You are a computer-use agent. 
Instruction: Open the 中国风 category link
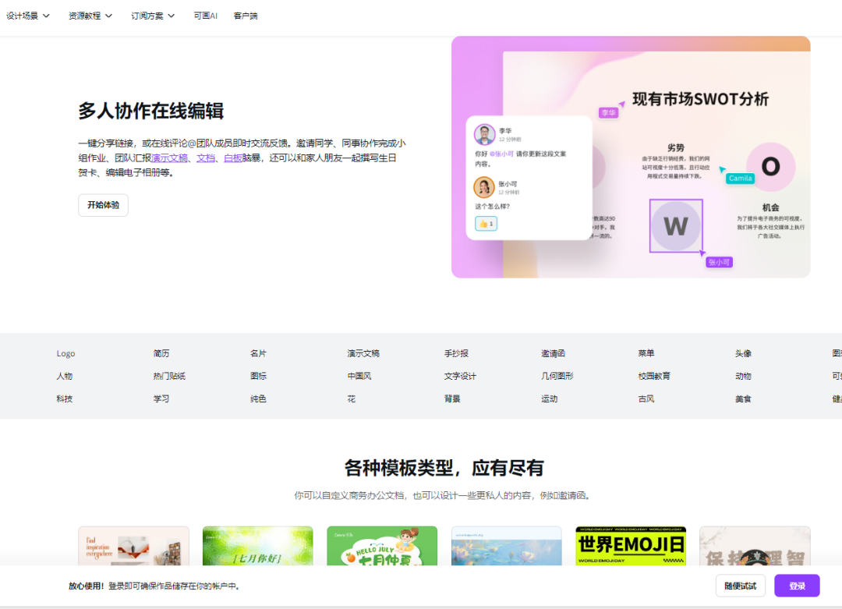click(x=359, y=376)
